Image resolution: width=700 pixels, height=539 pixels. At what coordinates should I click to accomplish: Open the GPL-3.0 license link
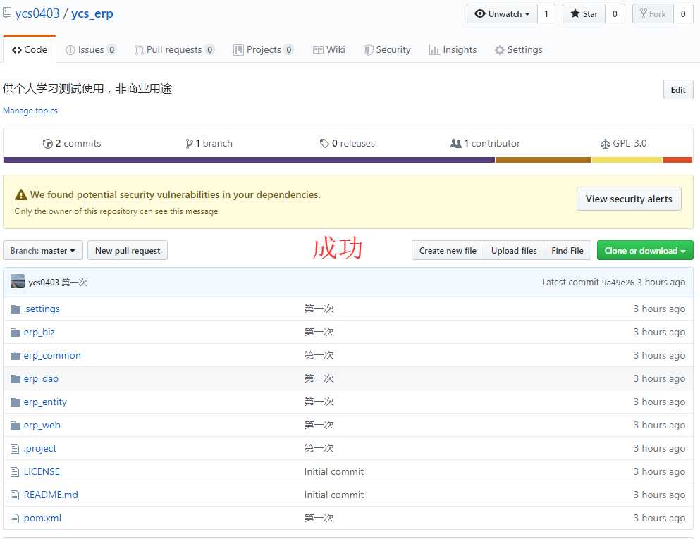click(x=624, y=143)
